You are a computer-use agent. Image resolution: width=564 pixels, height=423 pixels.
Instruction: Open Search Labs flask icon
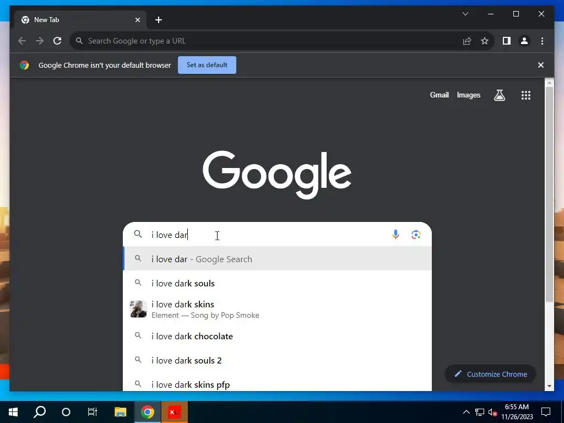click(500, 95)
